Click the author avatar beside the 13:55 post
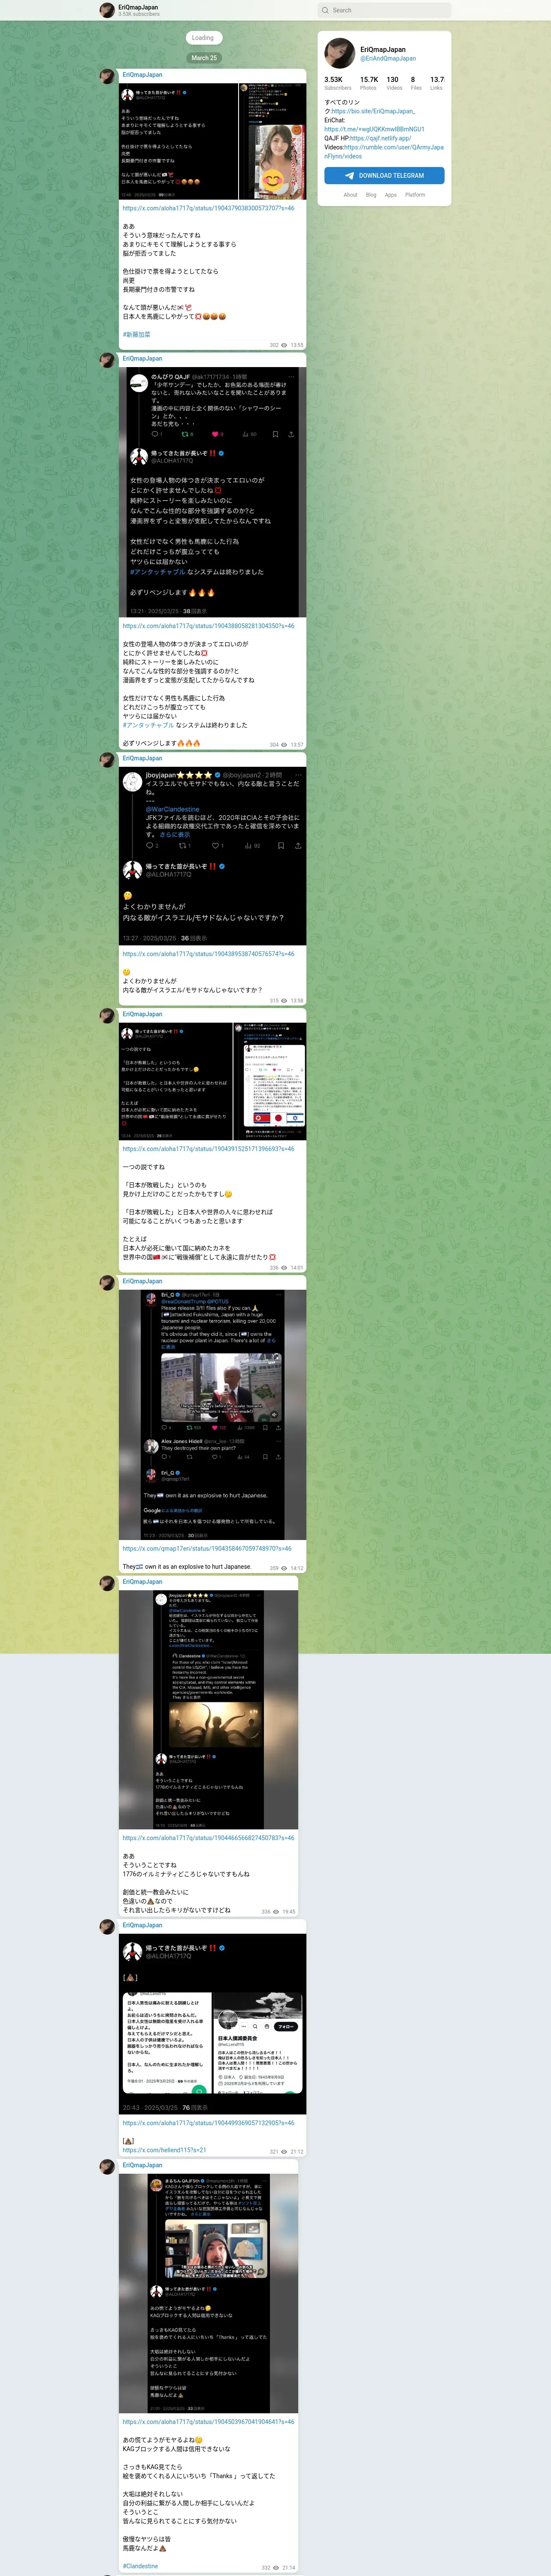This screenshot has height=2576, width=551. tap(107, 76)
